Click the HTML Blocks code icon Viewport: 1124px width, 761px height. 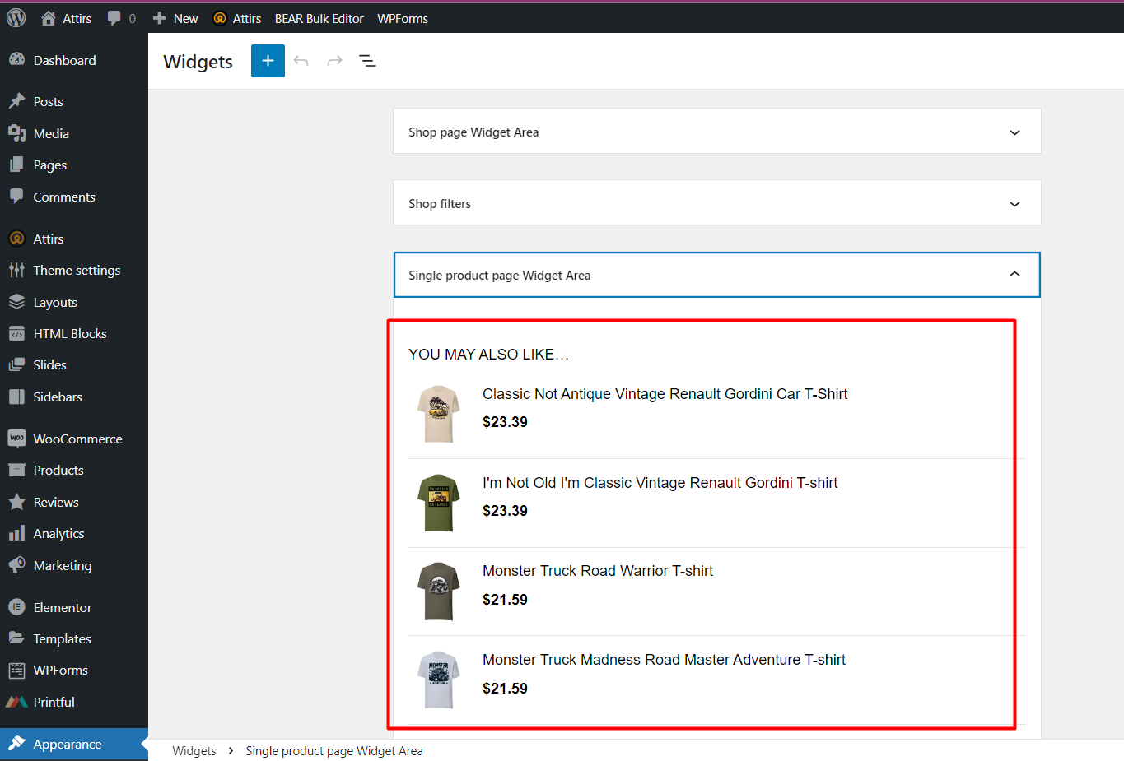(16, 333)
